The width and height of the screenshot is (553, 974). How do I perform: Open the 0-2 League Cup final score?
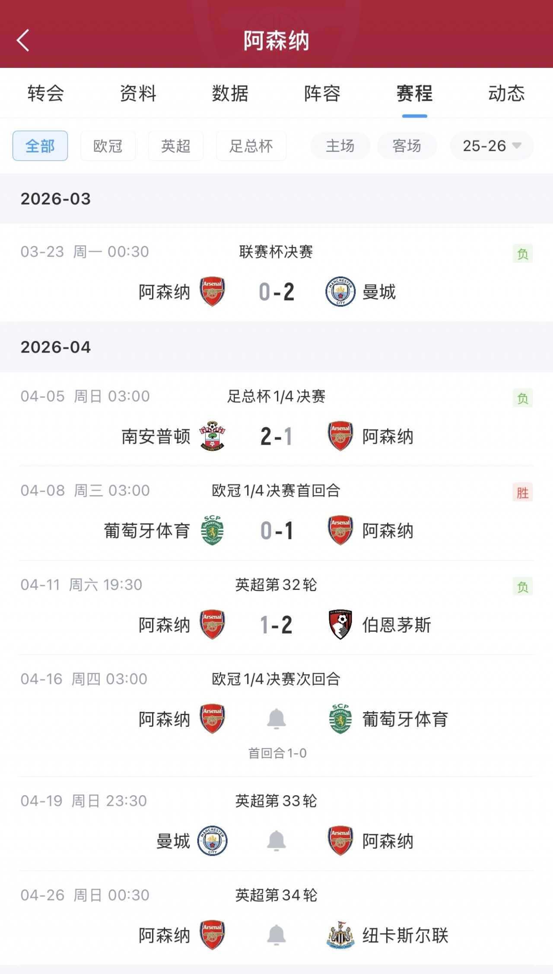coord(276,292)
